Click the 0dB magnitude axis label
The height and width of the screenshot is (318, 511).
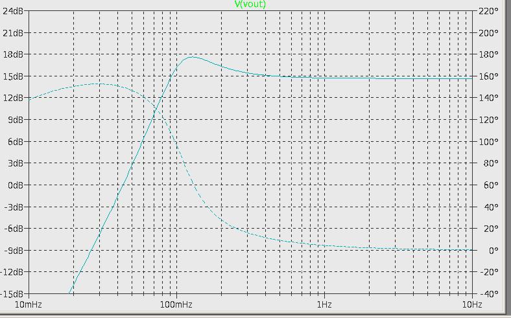(x=16, y=185)
